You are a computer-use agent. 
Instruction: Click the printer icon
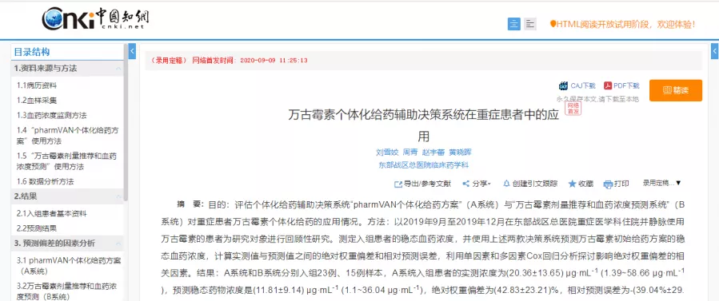[608, 184]
